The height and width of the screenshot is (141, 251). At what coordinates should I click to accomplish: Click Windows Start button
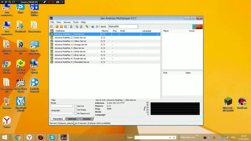click(x=5, y=137)
